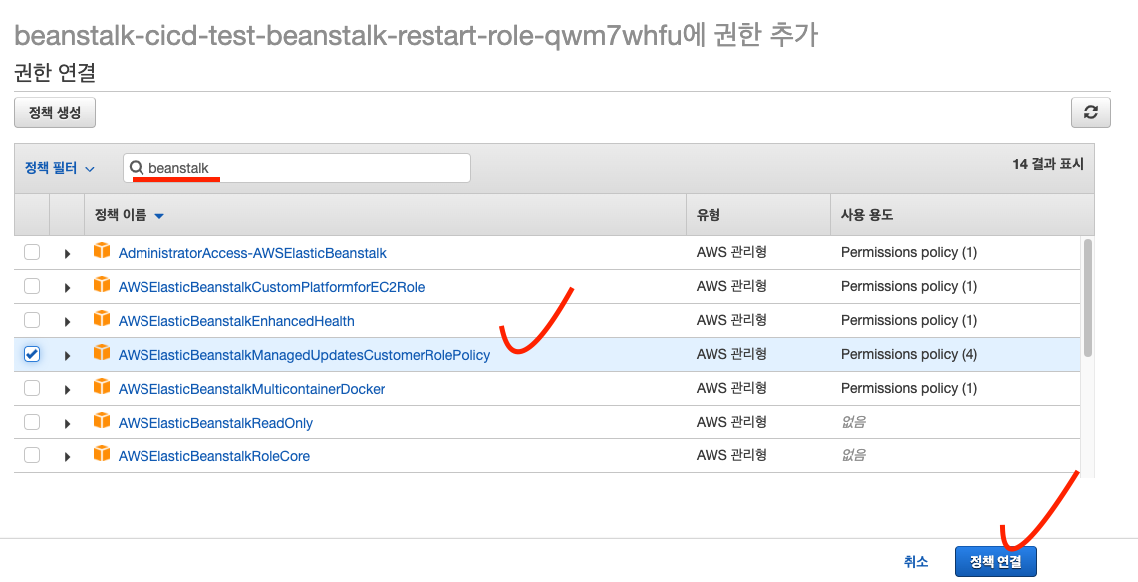1138x582 pixels.
Task: Open the AWSElasticBeanstalkMulticontainerDocker policy link
Action: pos(251,389)
